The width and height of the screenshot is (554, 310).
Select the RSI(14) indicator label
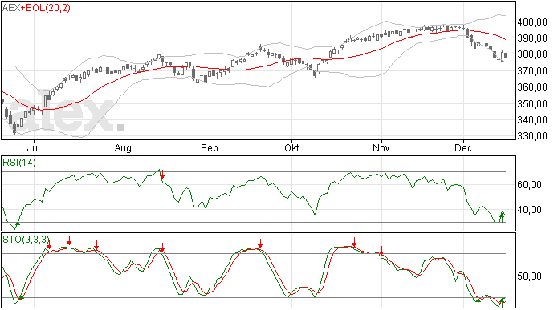click(x=19, y=163)
